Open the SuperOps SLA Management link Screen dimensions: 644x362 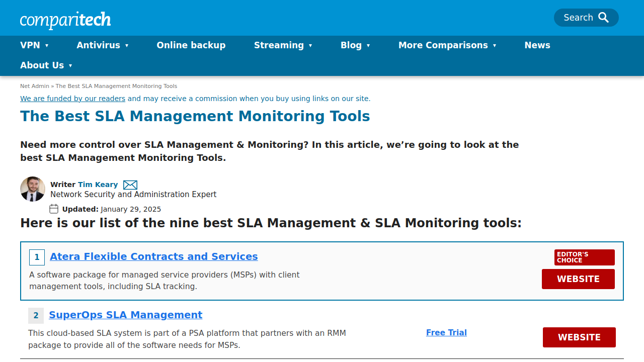tap(126, 315)
